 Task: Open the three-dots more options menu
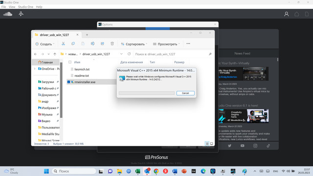(188, 44)
